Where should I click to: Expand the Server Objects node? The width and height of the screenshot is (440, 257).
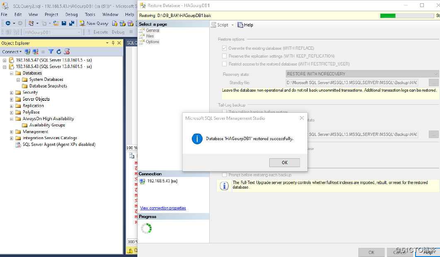(x=12, y=99)
